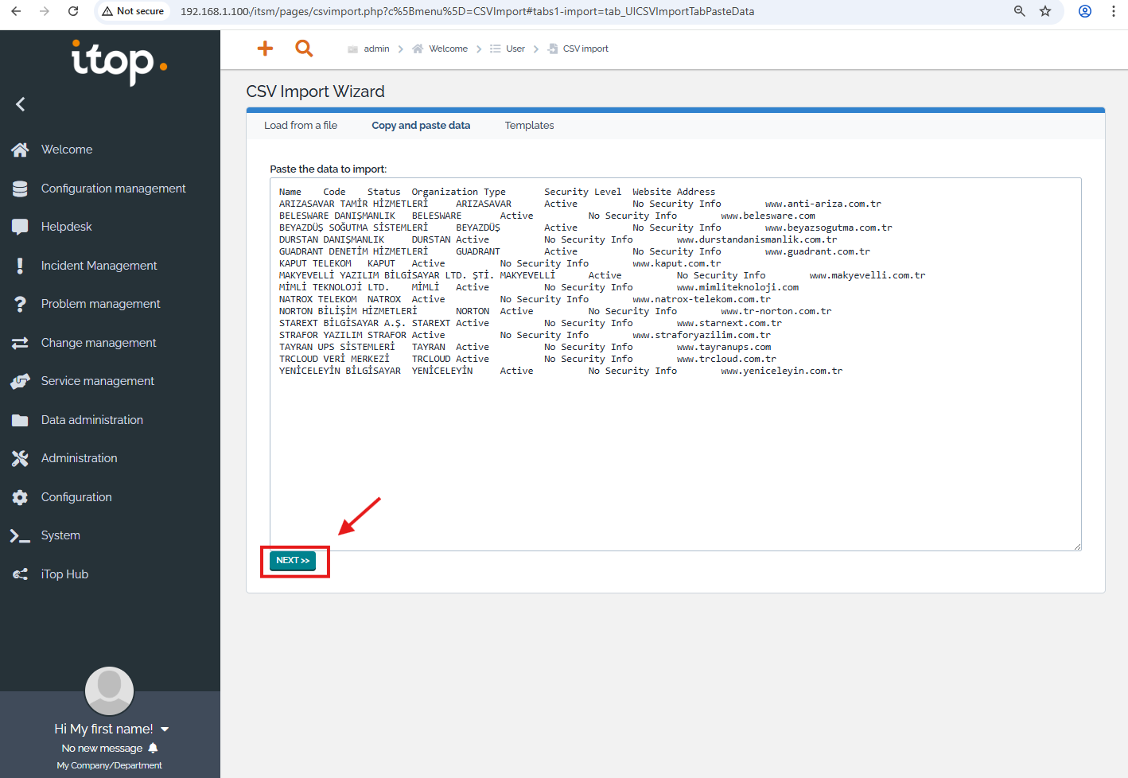Click the Welcome home icon in sidebar
Viewport: 1128px width, 778px height.
click(x=21, y=150)
